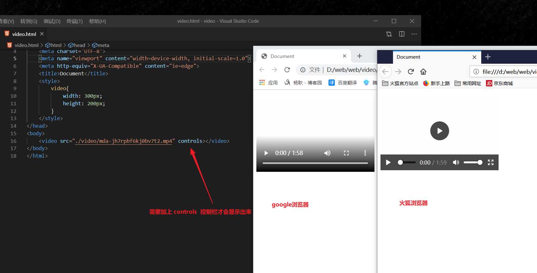Open the 新手上路 bookmark in Firefox
Screen dimensions: 537x273
point(436,83)
